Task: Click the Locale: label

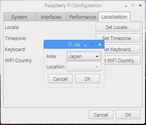Action: click(x=12, y=27)
